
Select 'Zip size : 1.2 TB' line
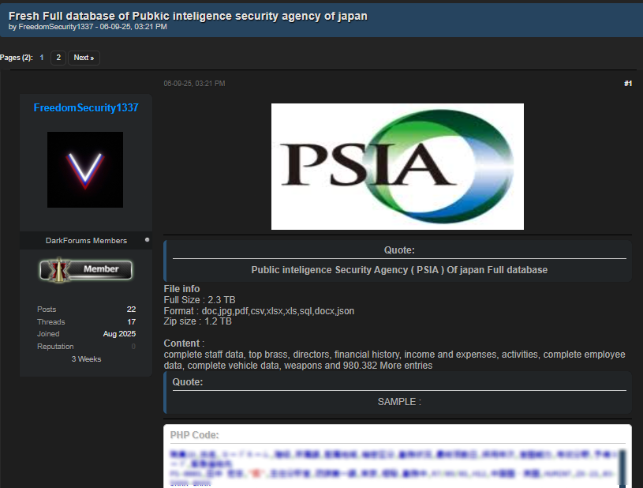(198, 321)
